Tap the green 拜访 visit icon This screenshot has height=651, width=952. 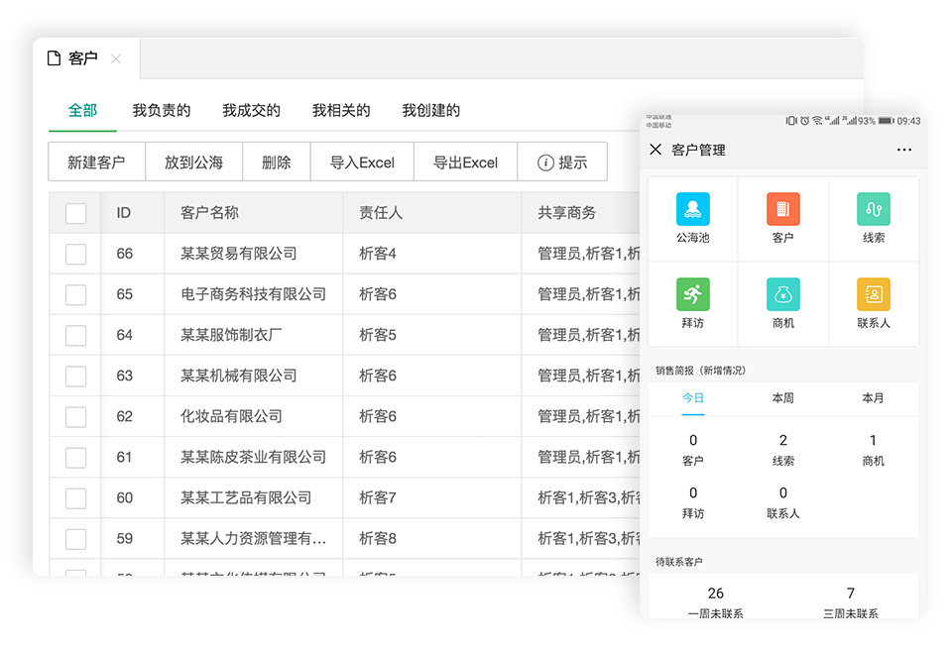[692, 294]
